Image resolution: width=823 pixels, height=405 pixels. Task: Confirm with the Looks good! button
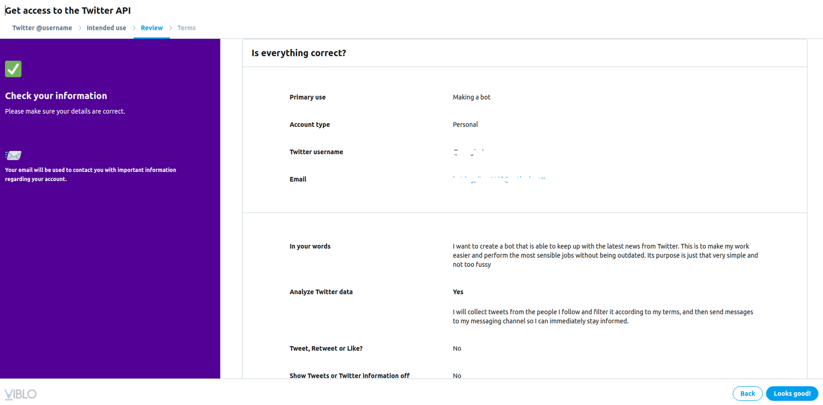tap(792, 394)
